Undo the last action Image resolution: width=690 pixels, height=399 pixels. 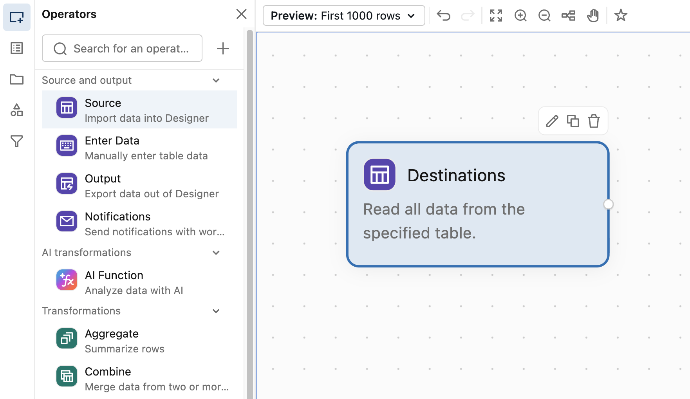pos(444,16)
